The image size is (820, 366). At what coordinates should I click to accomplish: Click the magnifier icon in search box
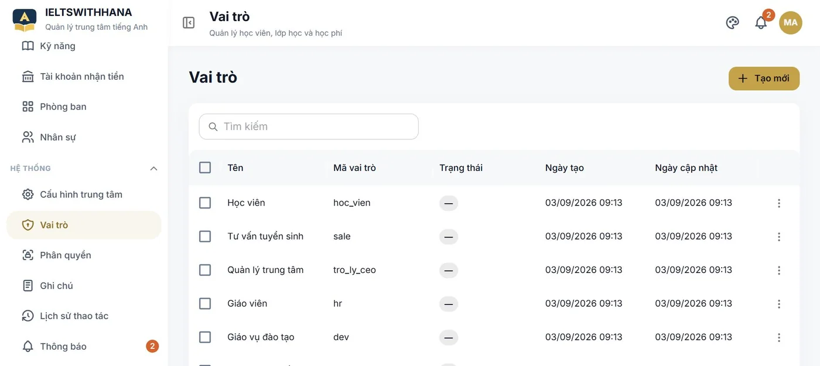click(x=213, y=126)
